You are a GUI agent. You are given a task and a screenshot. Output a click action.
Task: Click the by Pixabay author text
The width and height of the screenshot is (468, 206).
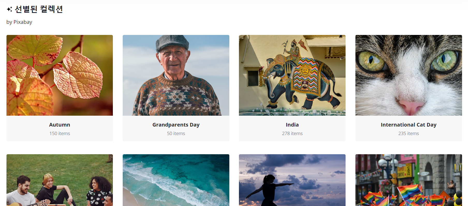tap(19, 22)
